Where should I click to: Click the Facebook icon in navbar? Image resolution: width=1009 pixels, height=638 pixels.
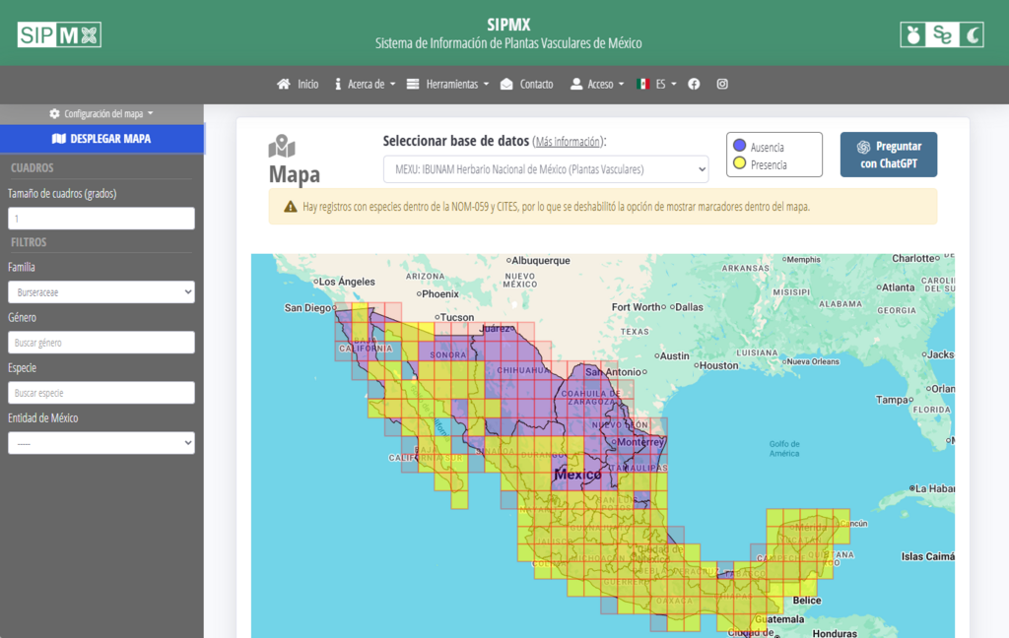tap(694, 85)
